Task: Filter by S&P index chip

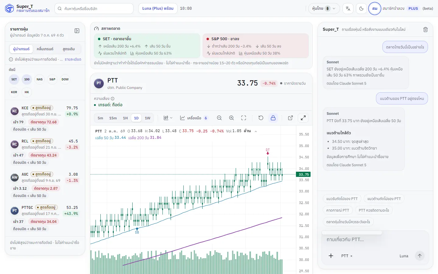Action: (x=52, y=79)
